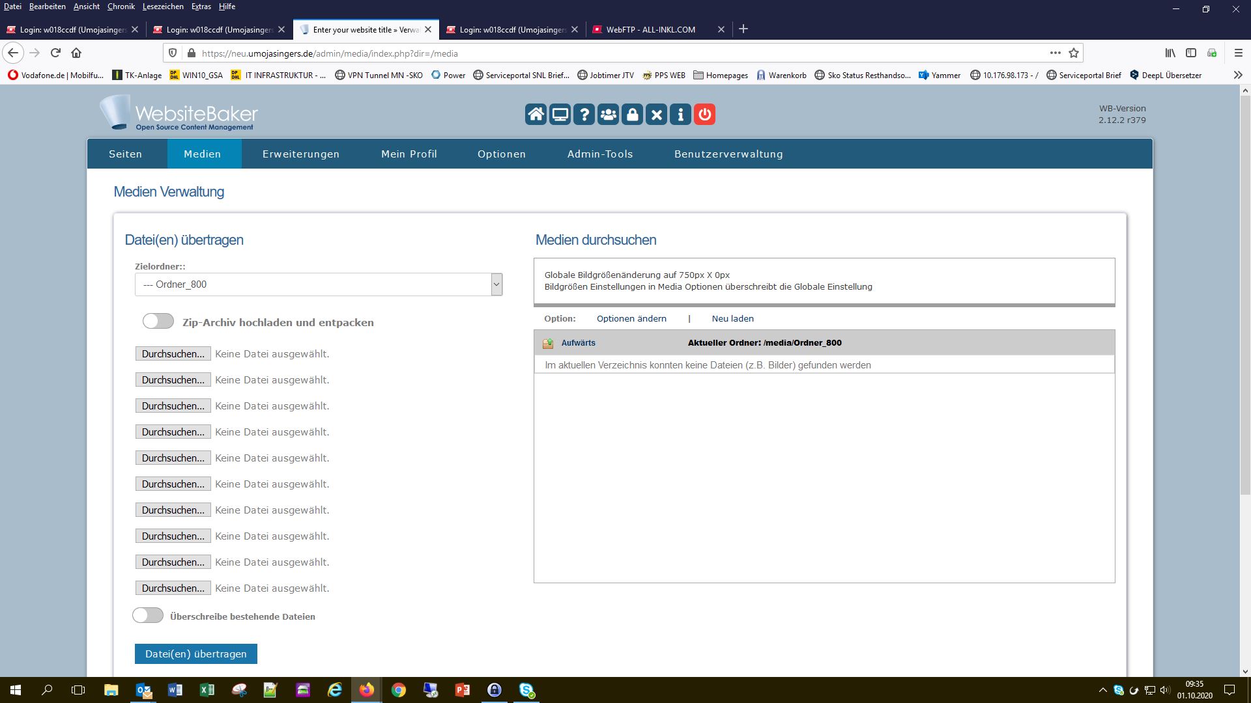1251x703 pixels.
Task: Click the first Durchsuchen... file button
Action: click(x=173, y=353)
